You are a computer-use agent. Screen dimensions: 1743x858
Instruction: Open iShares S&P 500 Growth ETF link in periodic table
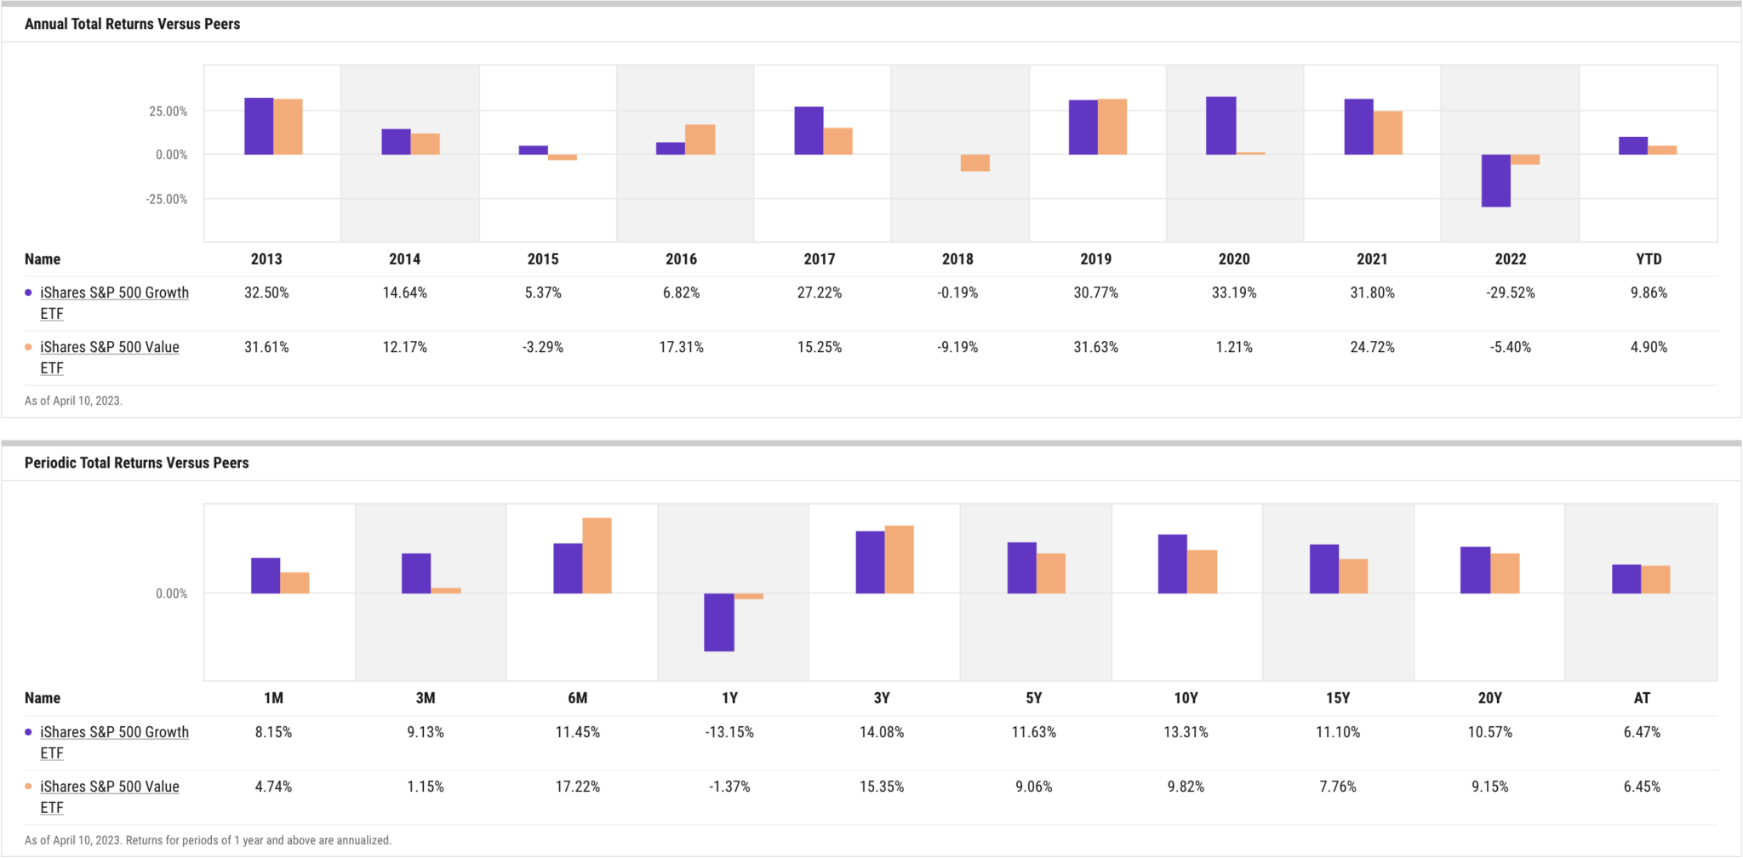pyautogui.click(x=114, y=742)
